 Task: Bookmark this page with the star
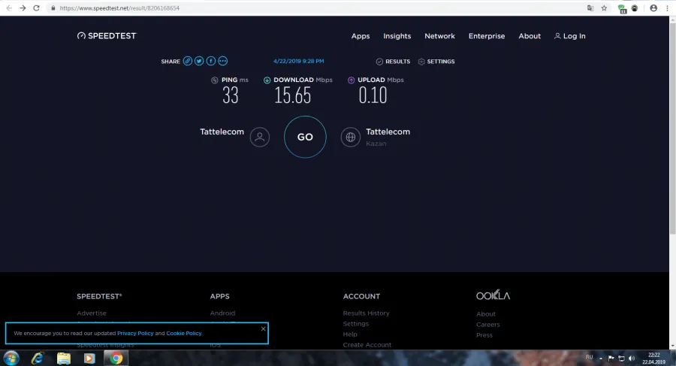(604, 8)
